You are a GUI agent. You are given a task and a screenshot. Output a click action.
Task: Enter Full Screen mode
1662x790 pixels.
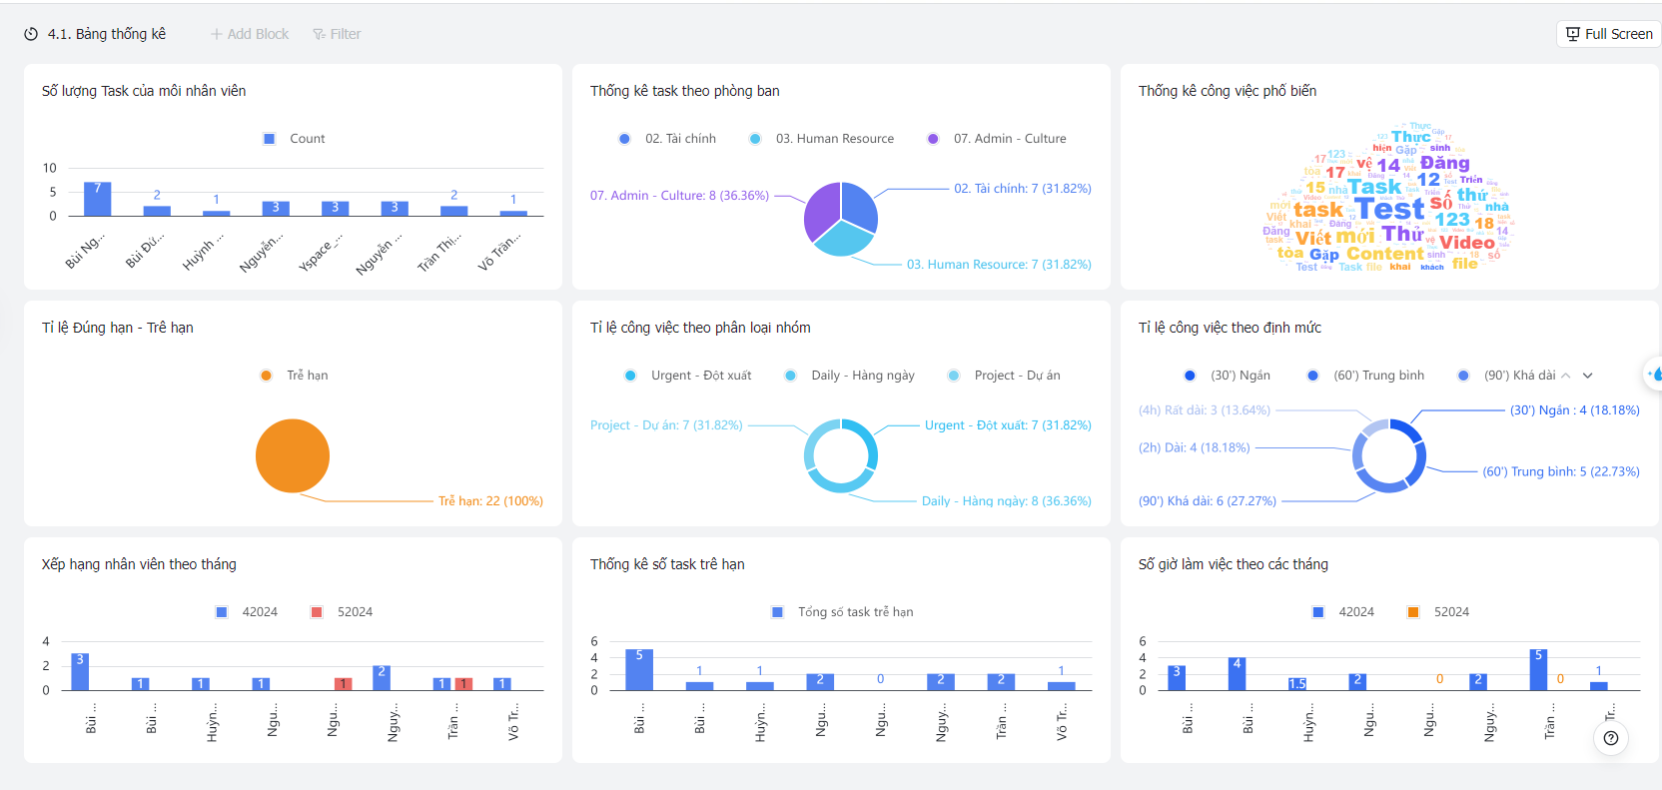click(x=1608, y=34)
